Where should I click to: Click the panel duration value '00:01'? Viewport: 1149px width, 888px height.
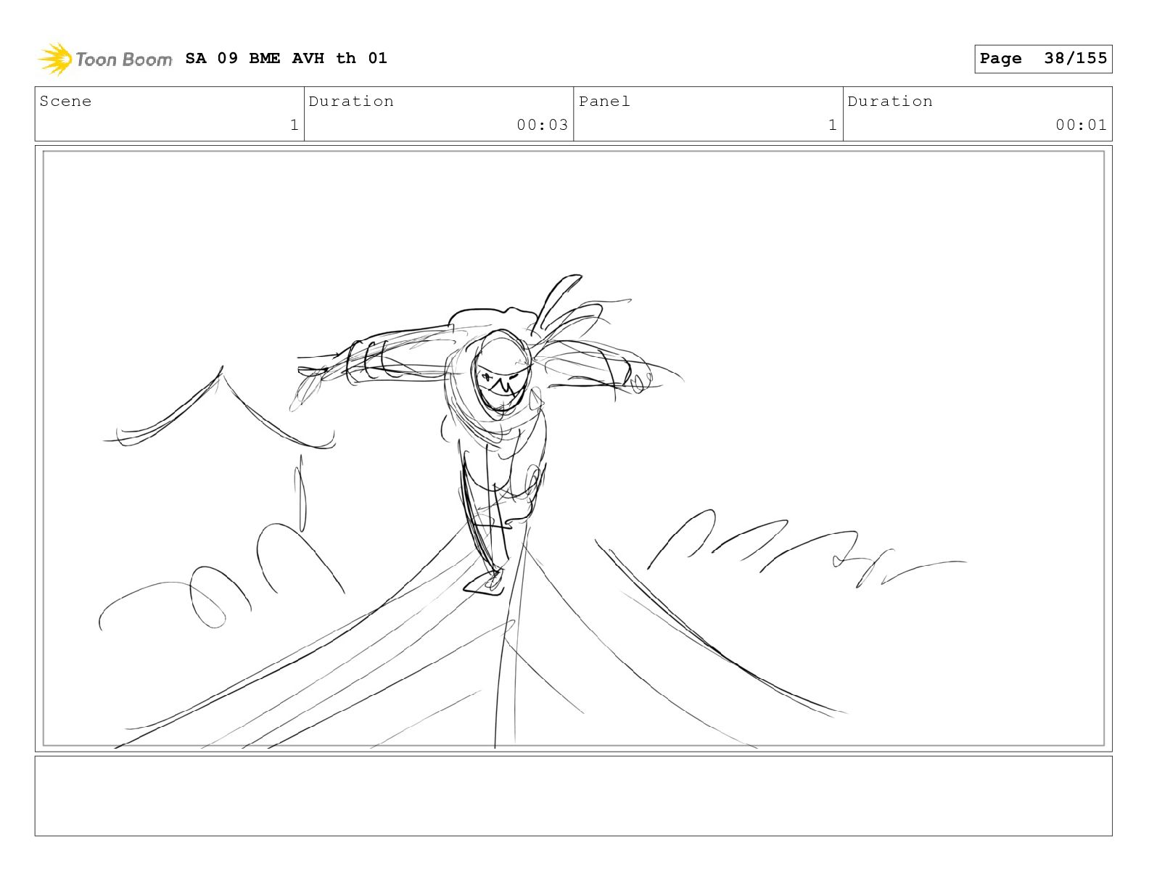coord(1081,125)
